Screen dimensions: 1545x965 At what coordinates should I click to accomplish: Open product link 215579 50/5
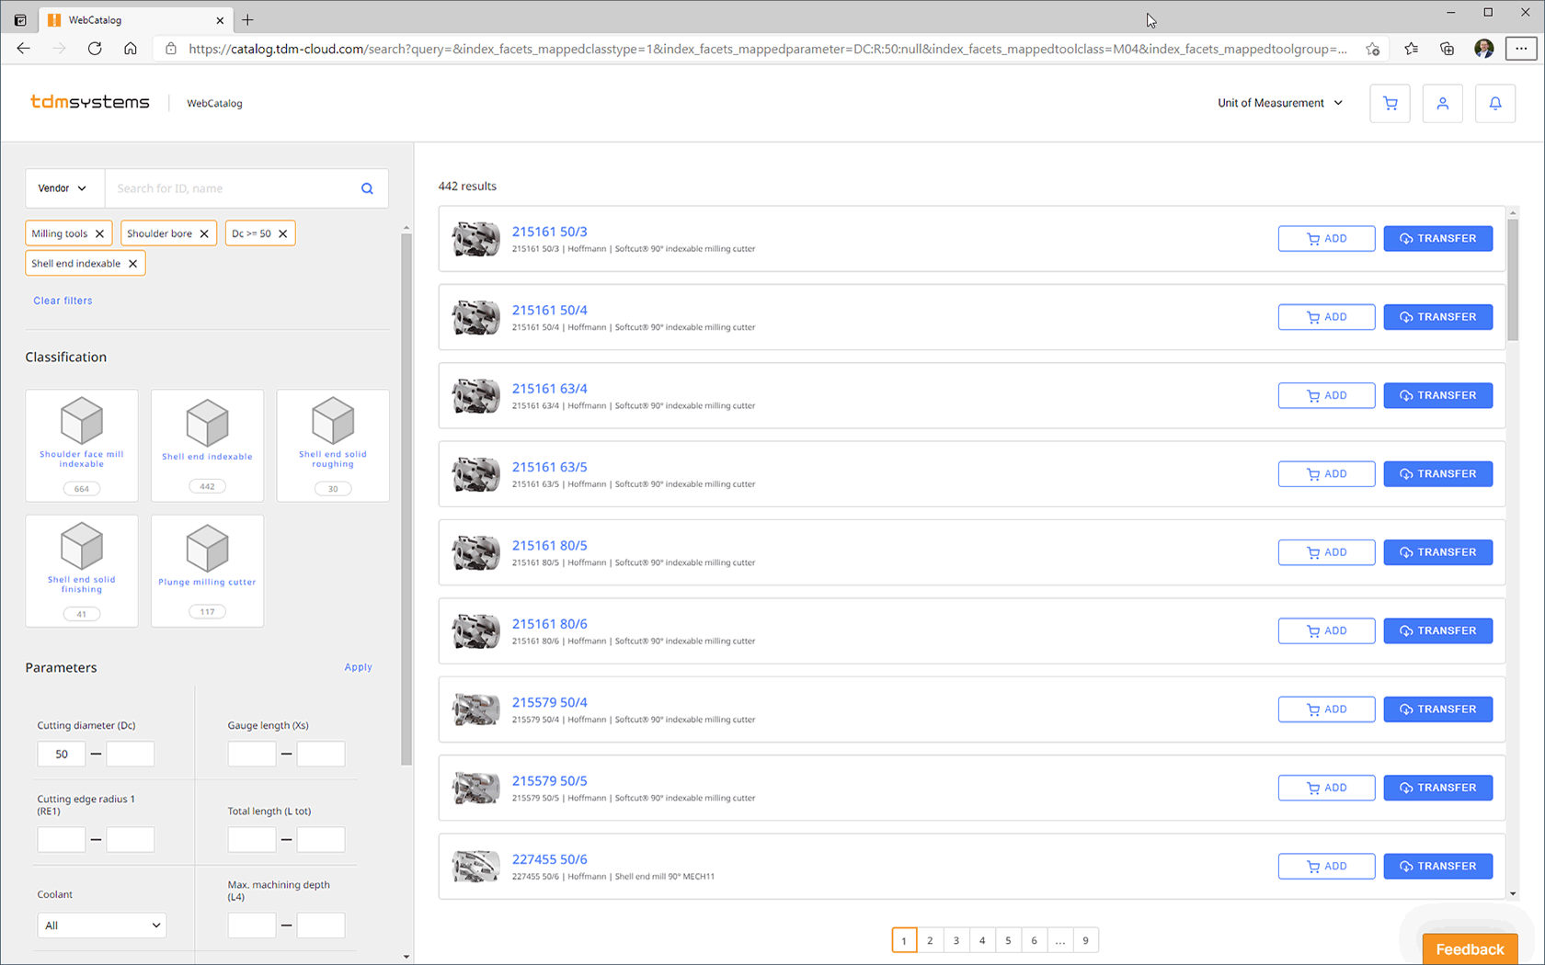(x=549, y=780)
